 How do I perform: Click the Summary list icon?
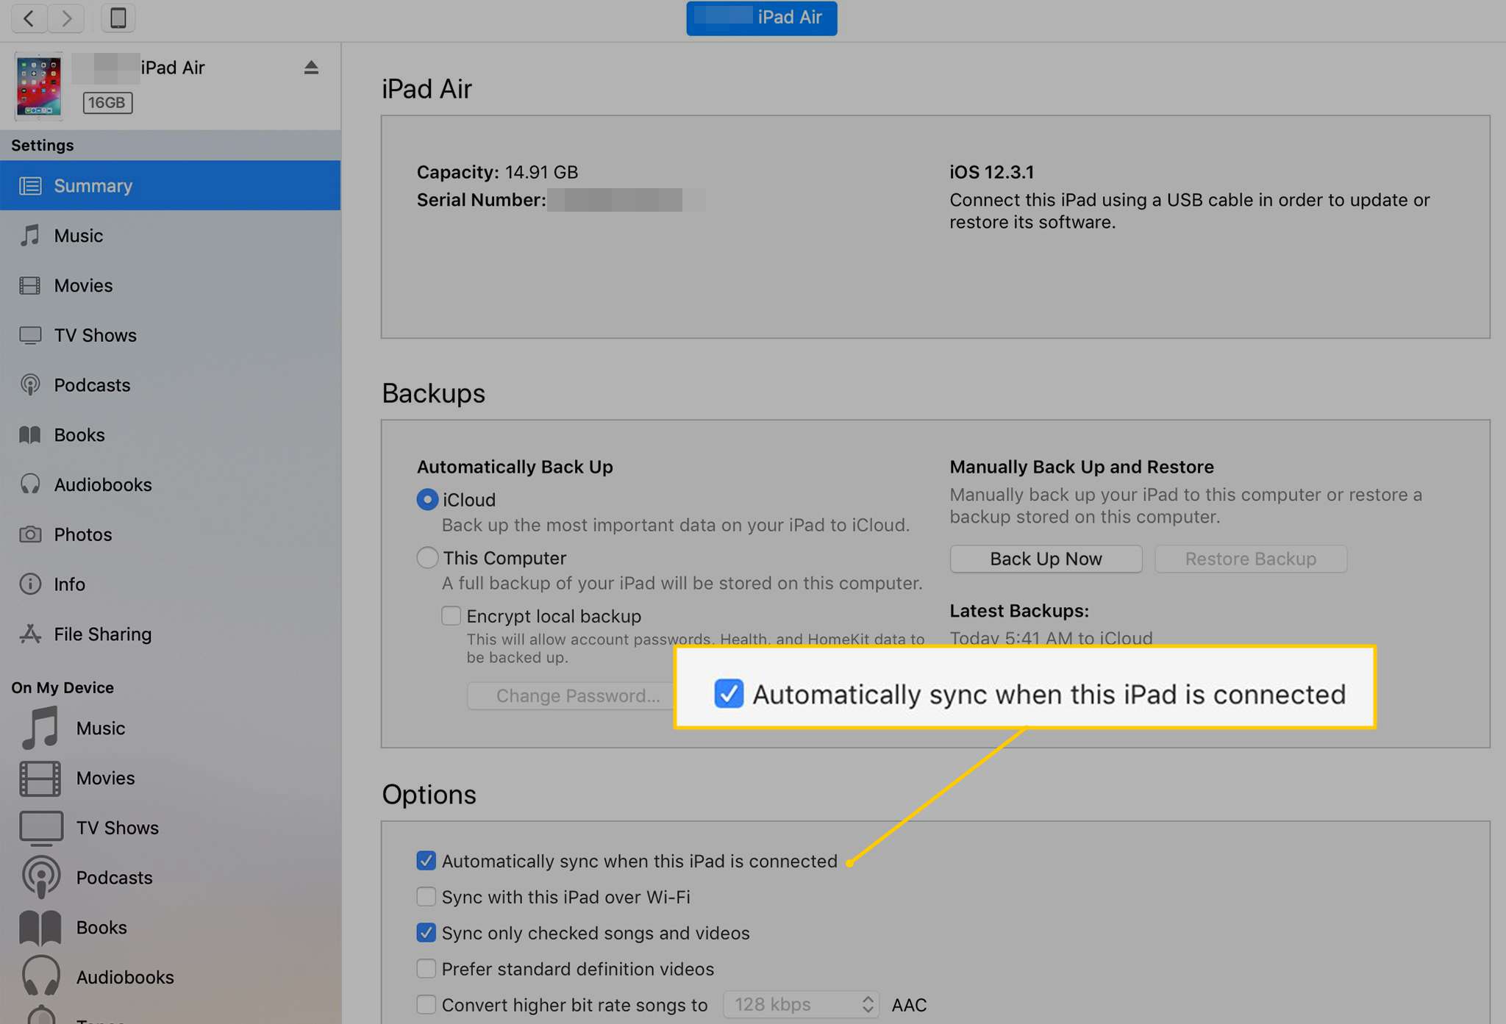tap(30, 186)
